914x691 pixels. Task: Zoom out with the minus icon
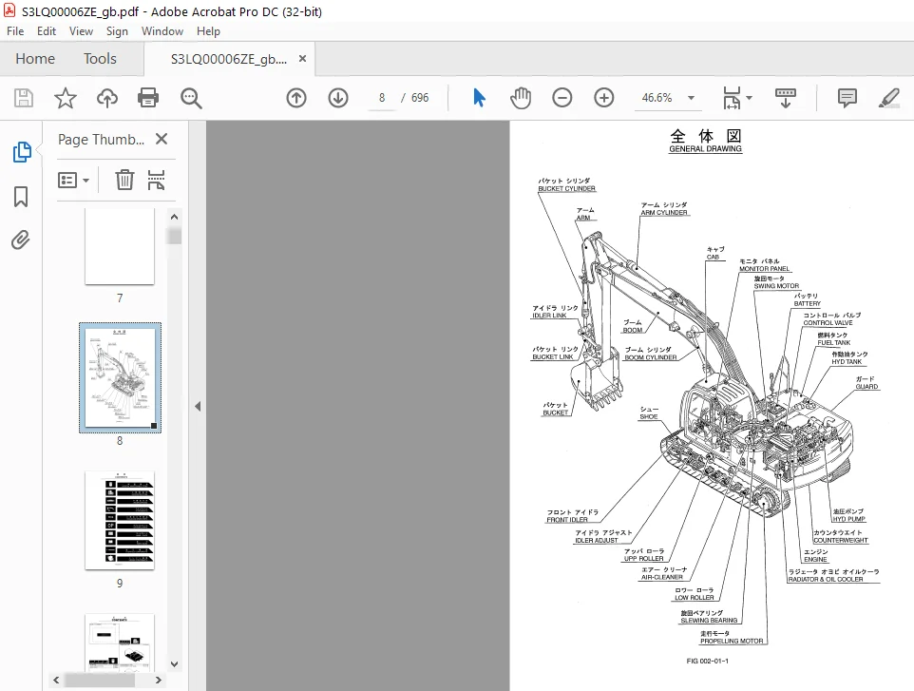point(562,98)
